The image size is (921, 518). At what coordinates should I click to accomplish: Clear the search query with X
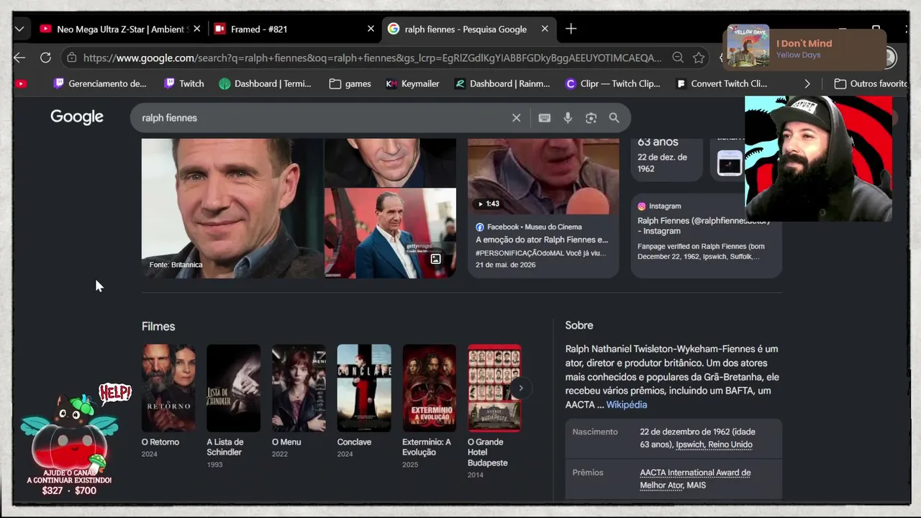pos(516,118)
